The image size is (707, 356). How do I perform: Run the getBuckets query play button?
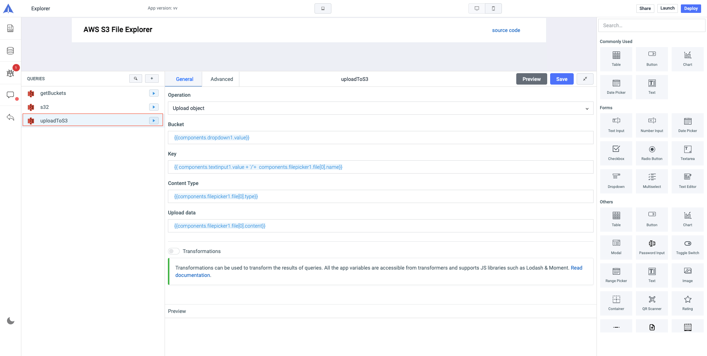click(154, 93)
